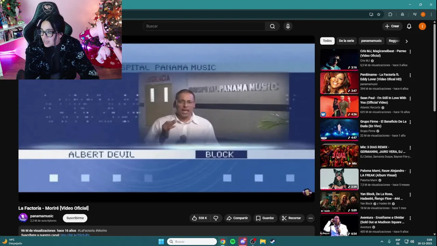Click the channel watermark in video corner
Viewport: 437px width, 246px height.
(x=307, y=192)
